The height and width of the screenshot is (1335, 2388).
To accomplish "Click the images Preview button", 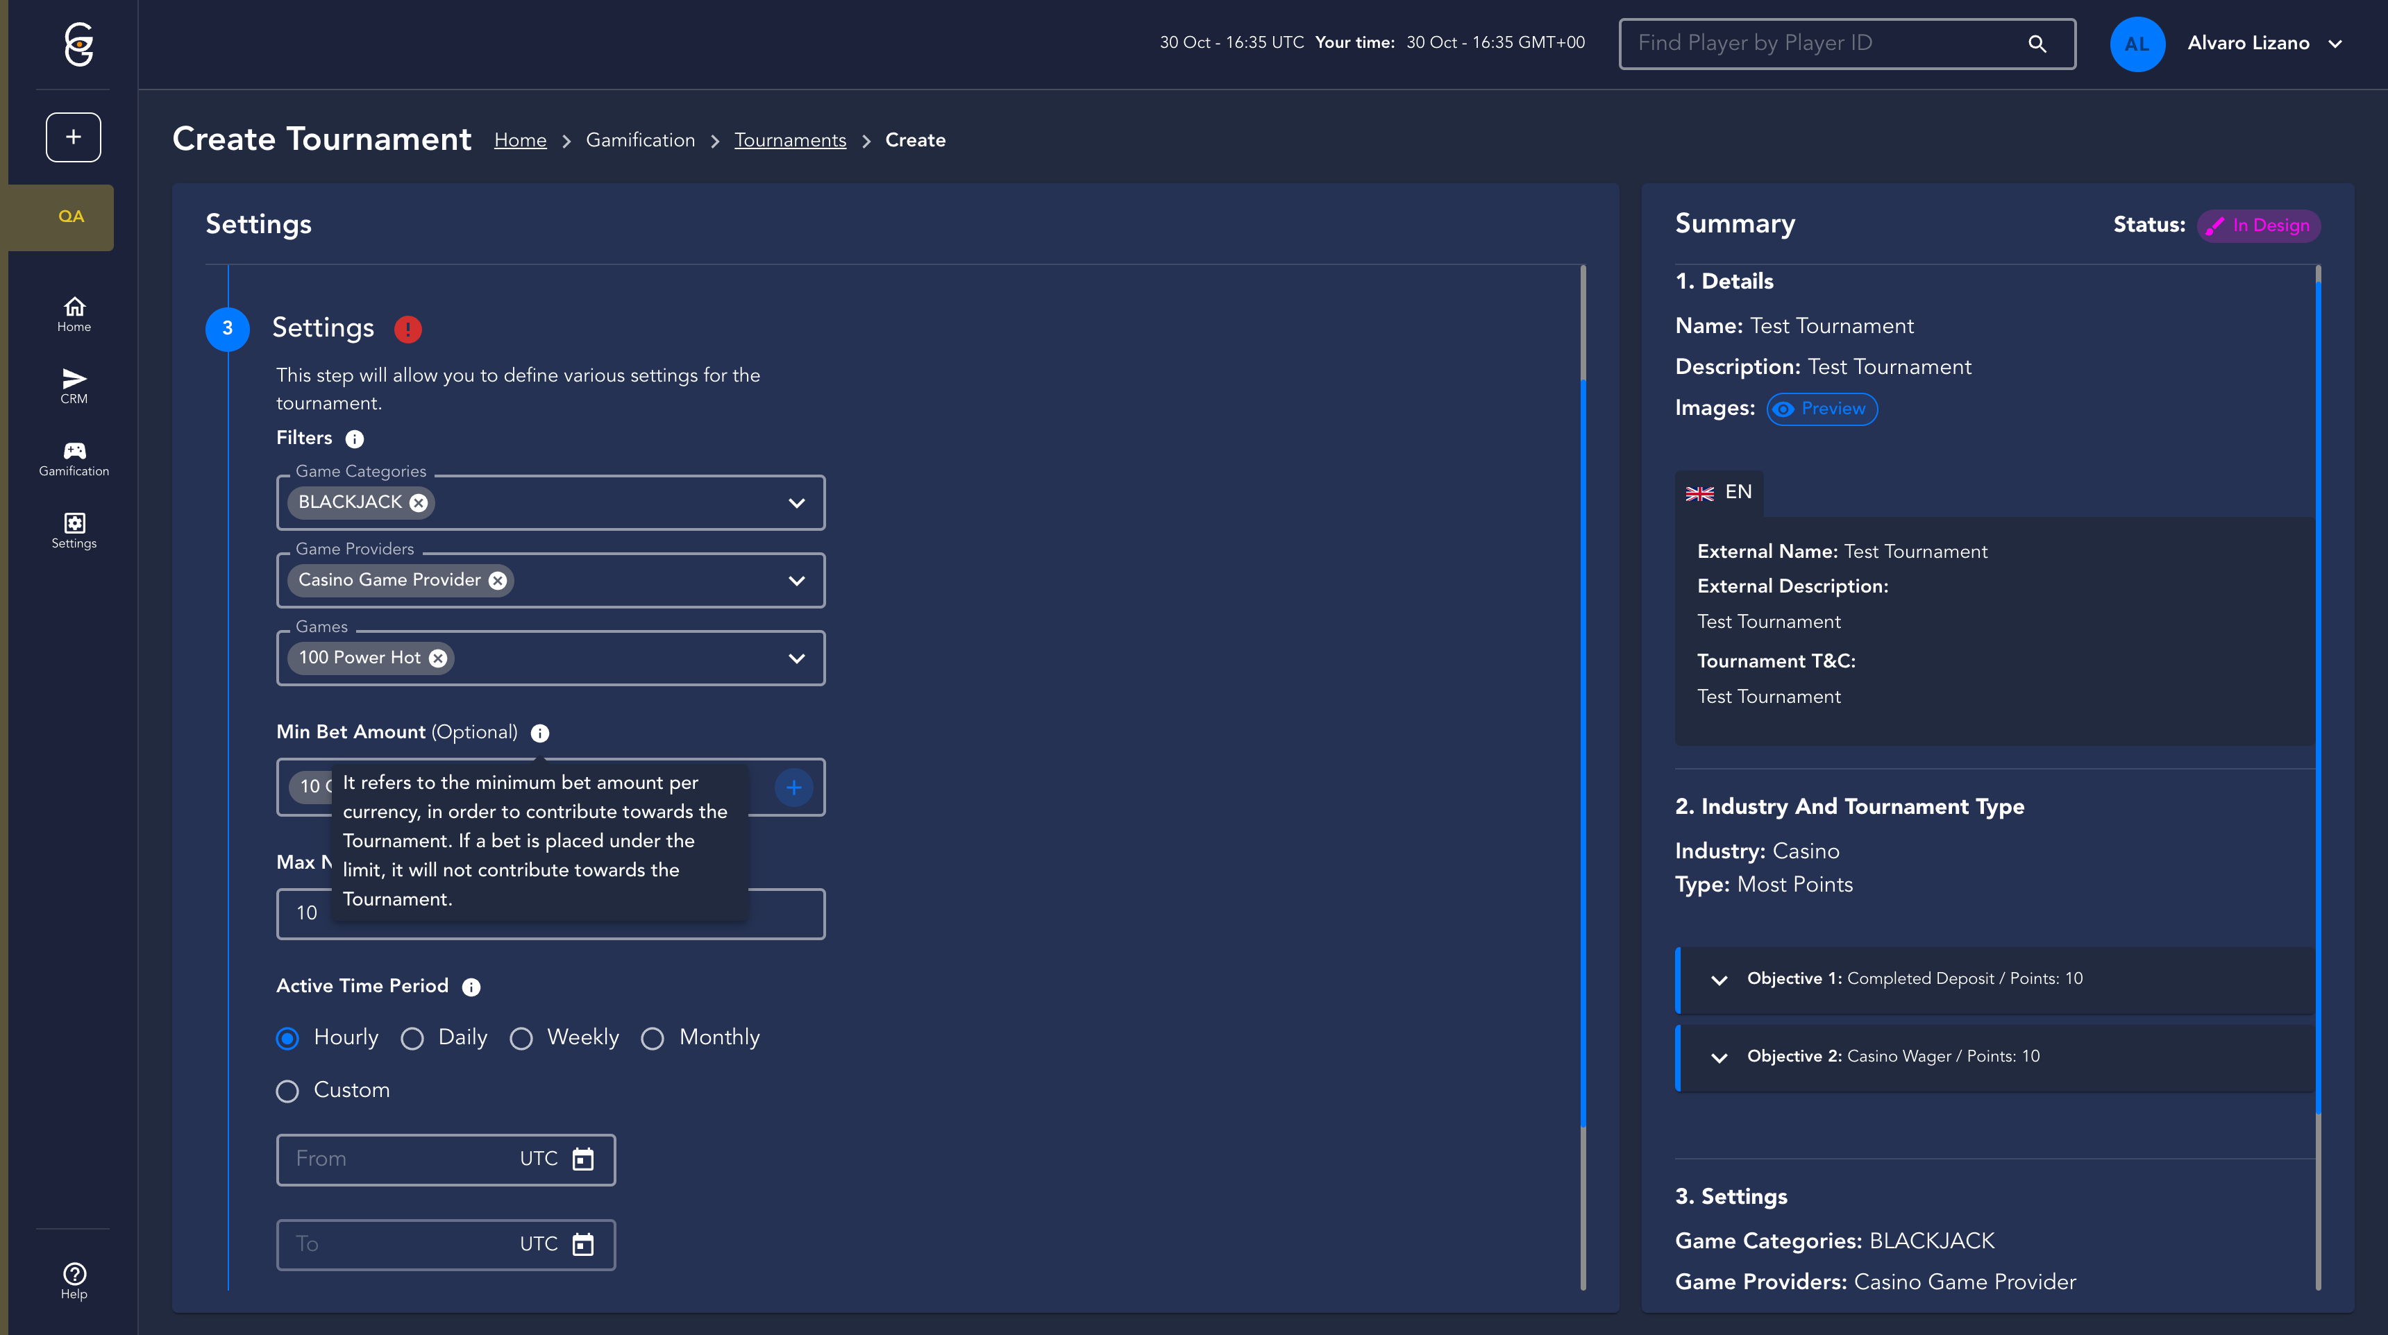I will click(1822, 409).
